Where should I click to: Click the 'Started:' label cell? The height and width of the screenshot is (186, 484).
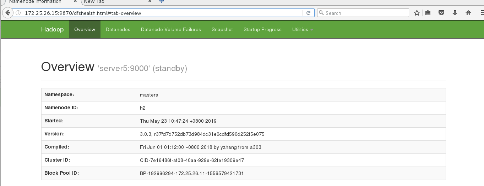(89, 121)
